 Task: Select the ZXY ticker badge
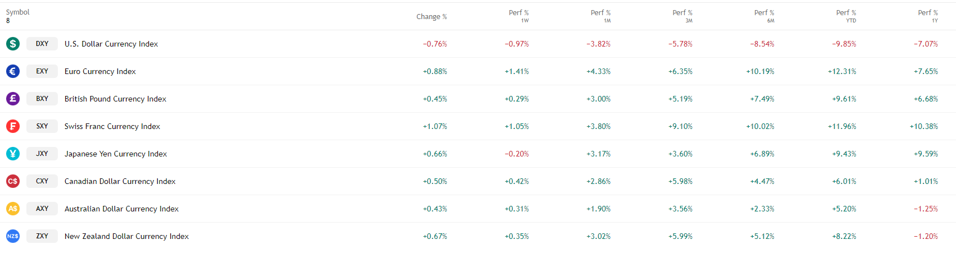tap(42, 236)
